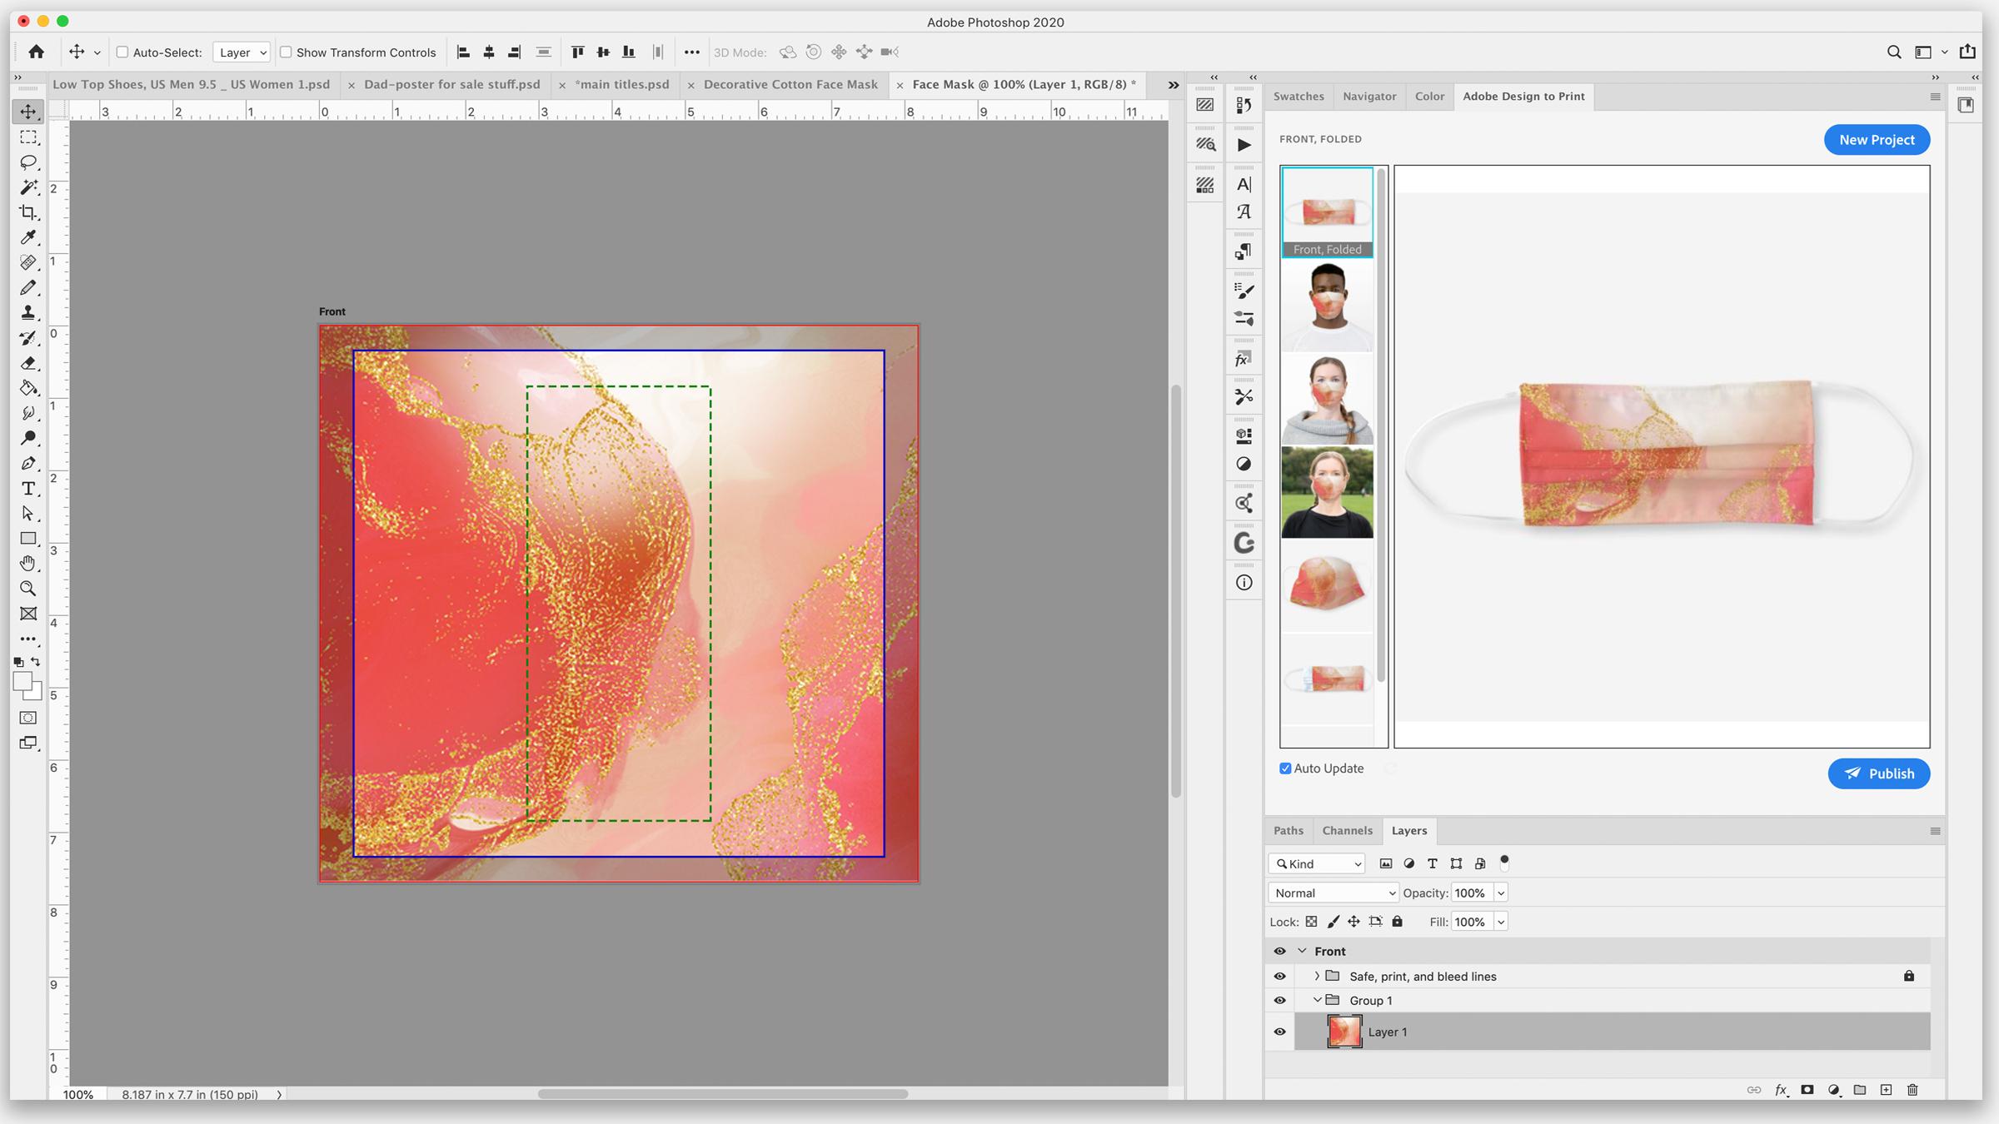Click the foreground color swatch
Viewport: 1999px width, 1124px height.
coord(22,680)
